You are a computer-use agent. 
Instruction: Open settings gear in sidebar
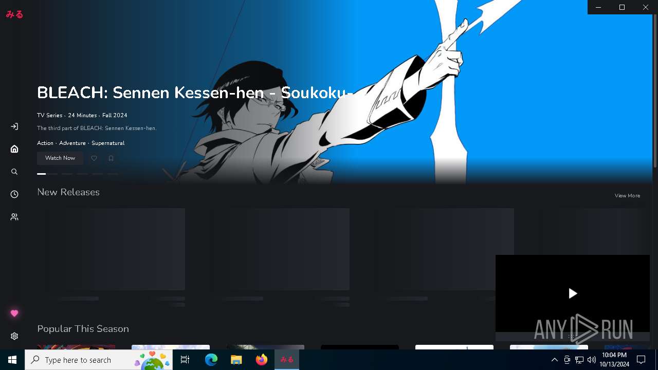point(14,336)
